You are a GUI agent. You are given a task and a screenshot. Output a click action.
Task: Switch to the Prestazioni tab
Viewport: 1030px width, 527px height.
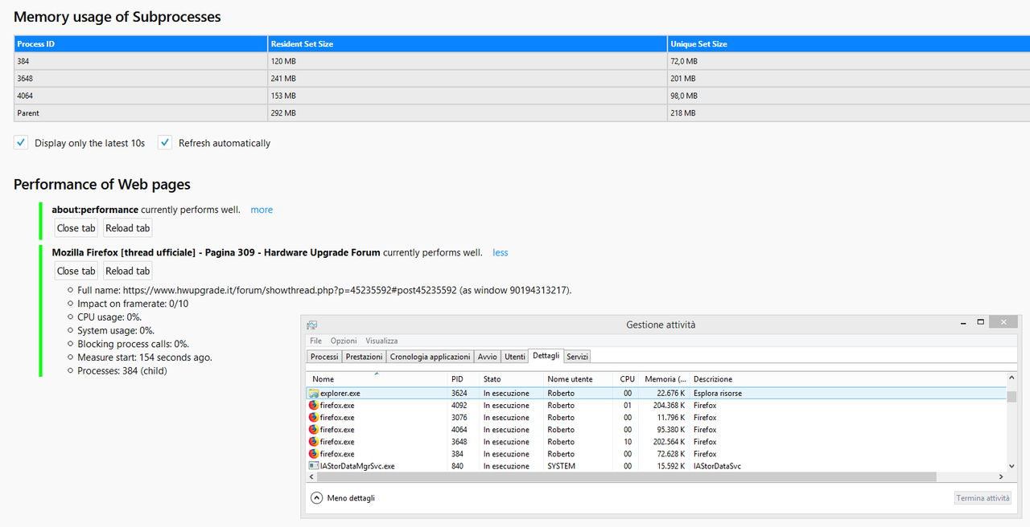(365, 357)
